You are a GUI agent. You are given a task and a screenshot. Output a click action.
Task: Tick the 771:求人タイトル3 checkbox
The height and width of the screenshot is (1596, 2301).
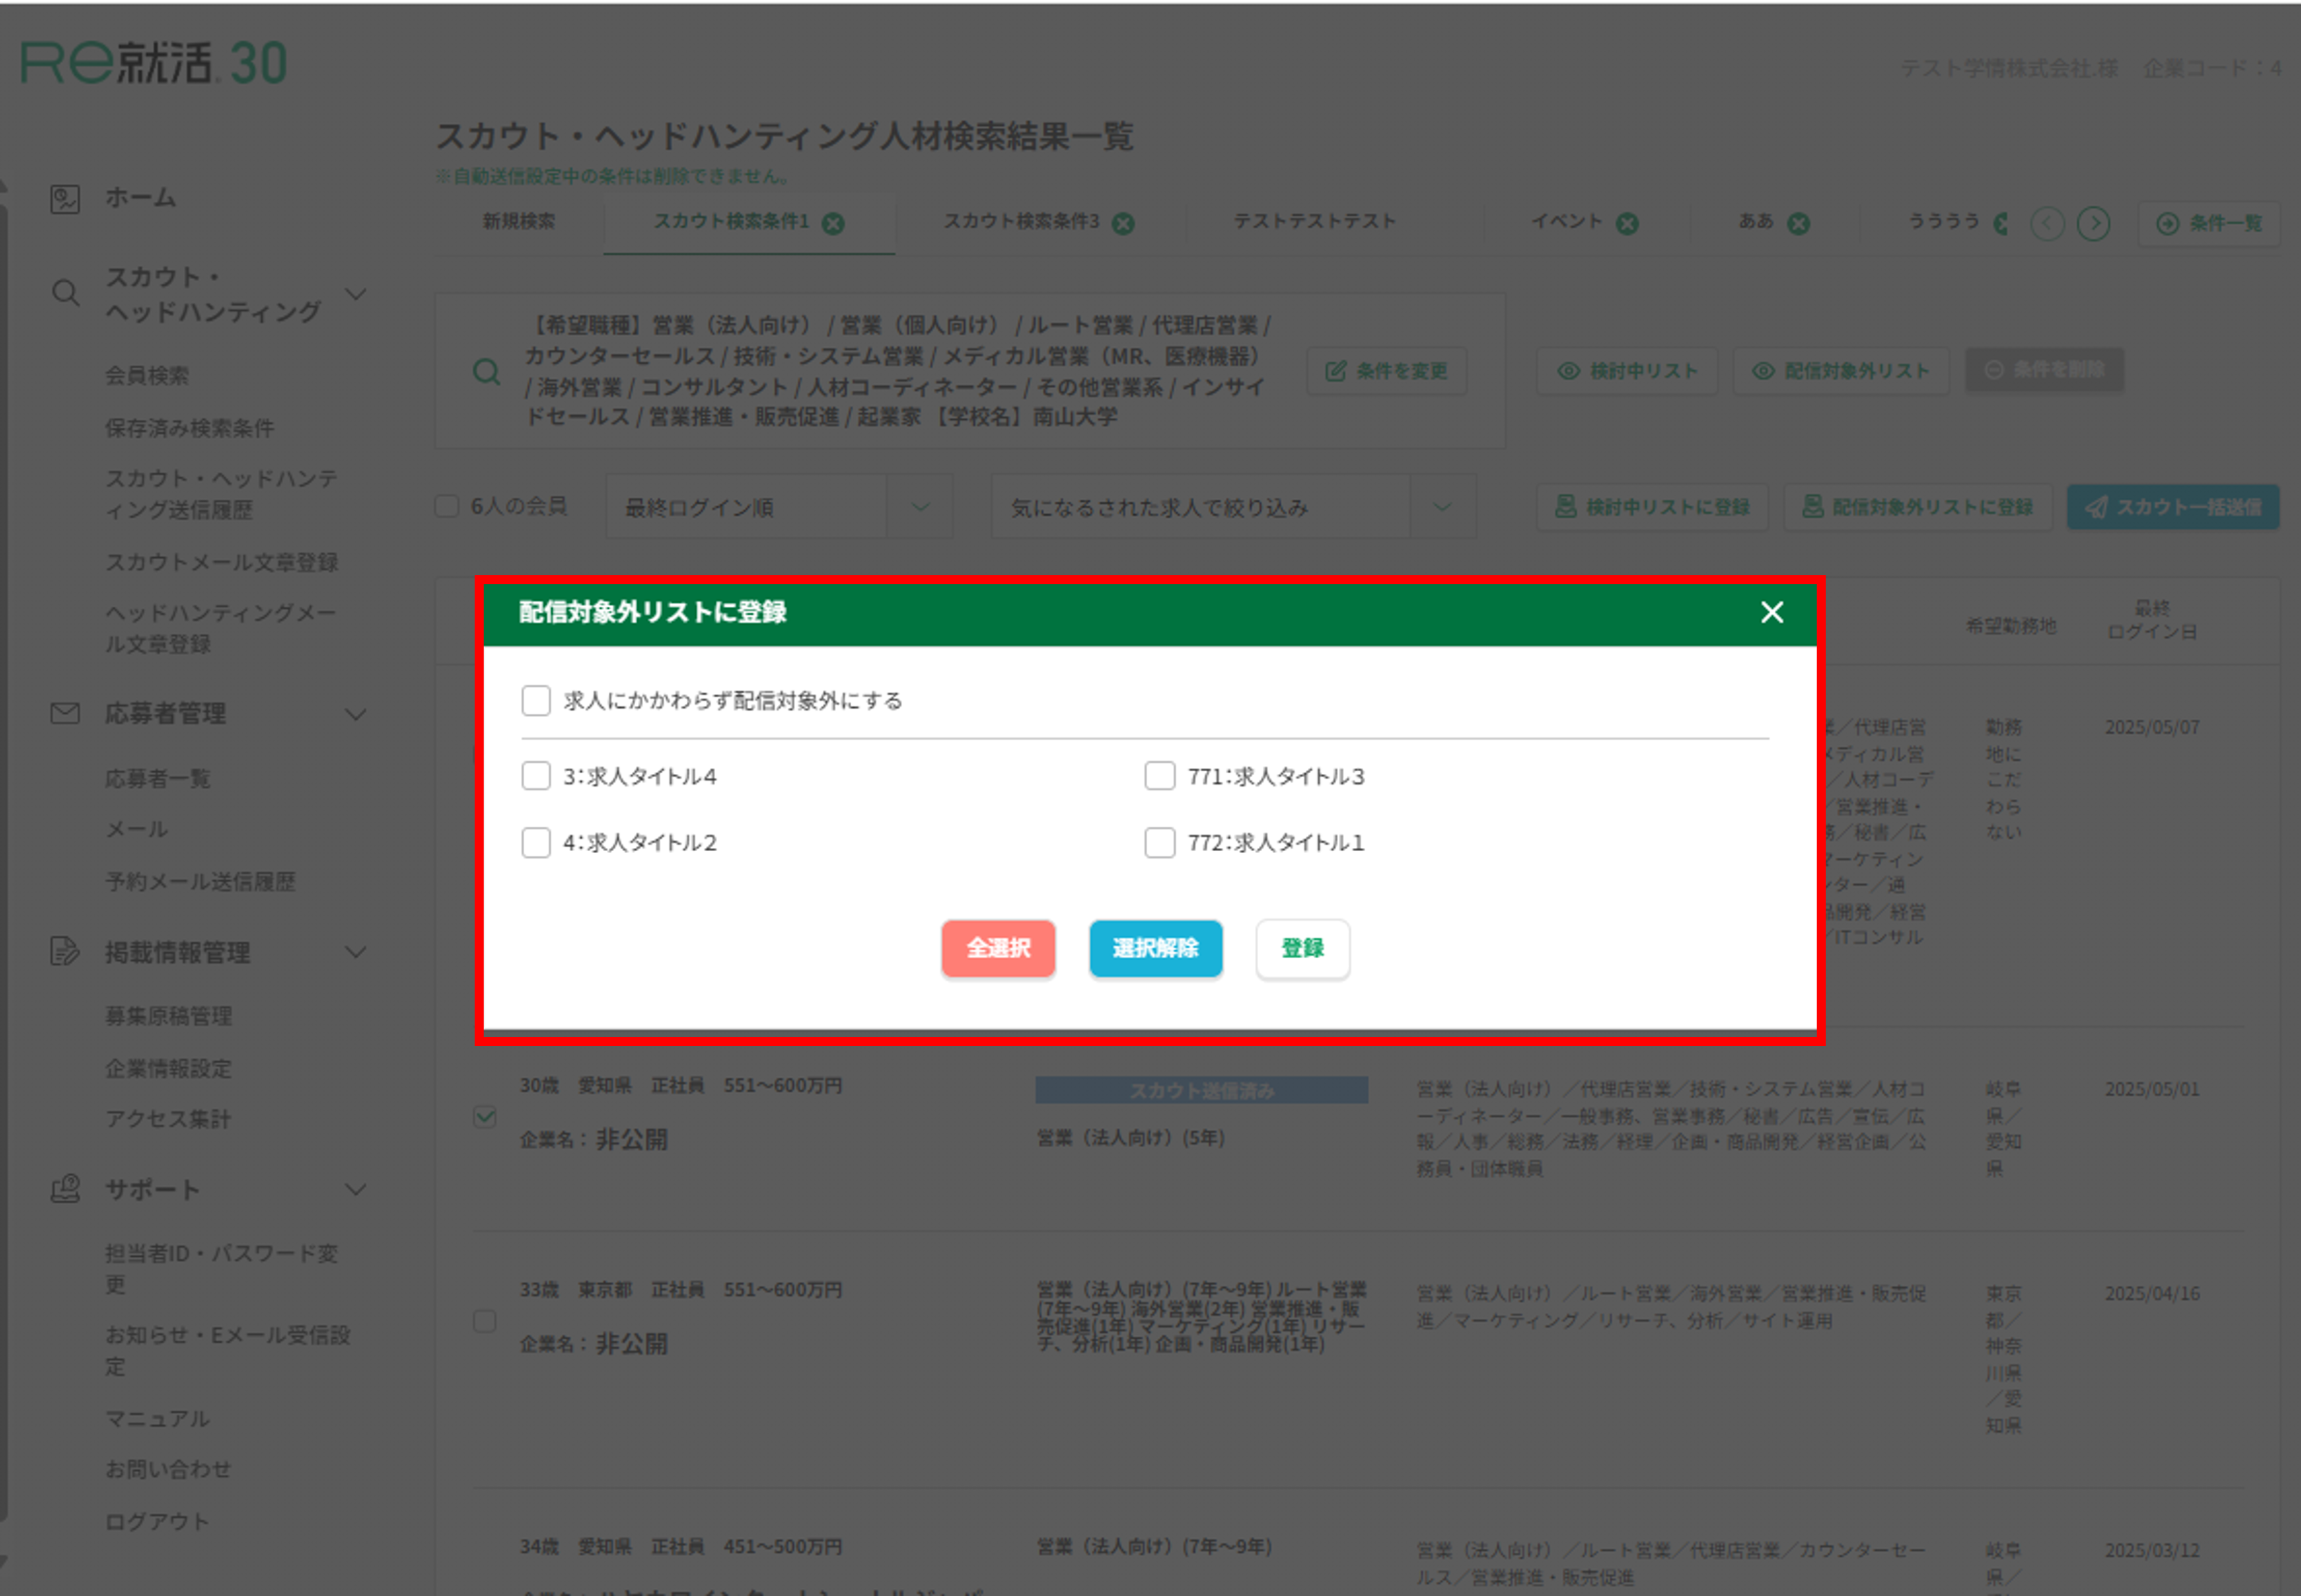click(x=1159, y=776)
